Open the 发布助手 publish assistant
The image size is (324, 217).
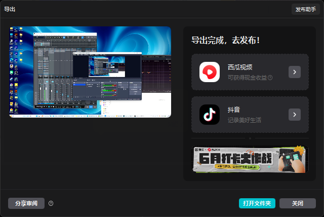pos(306,9)
